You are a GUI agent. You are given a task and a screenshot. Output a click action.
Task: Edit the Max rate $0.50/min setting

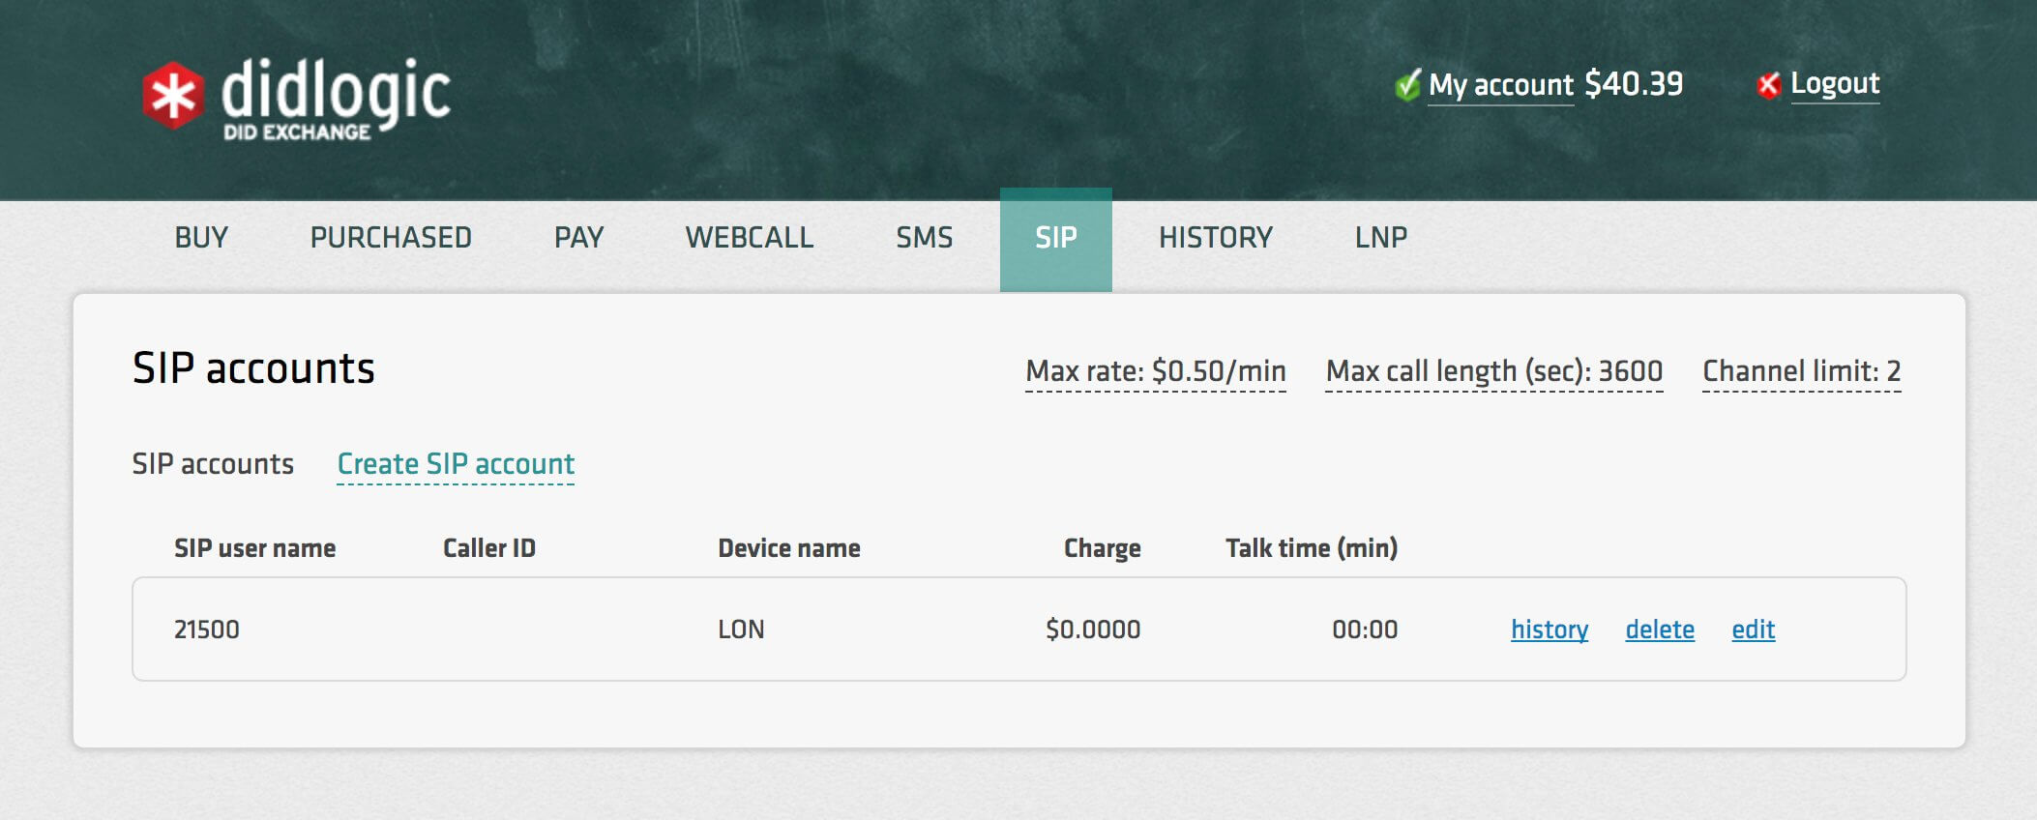pyautogui.click(x=1155, y=371)
